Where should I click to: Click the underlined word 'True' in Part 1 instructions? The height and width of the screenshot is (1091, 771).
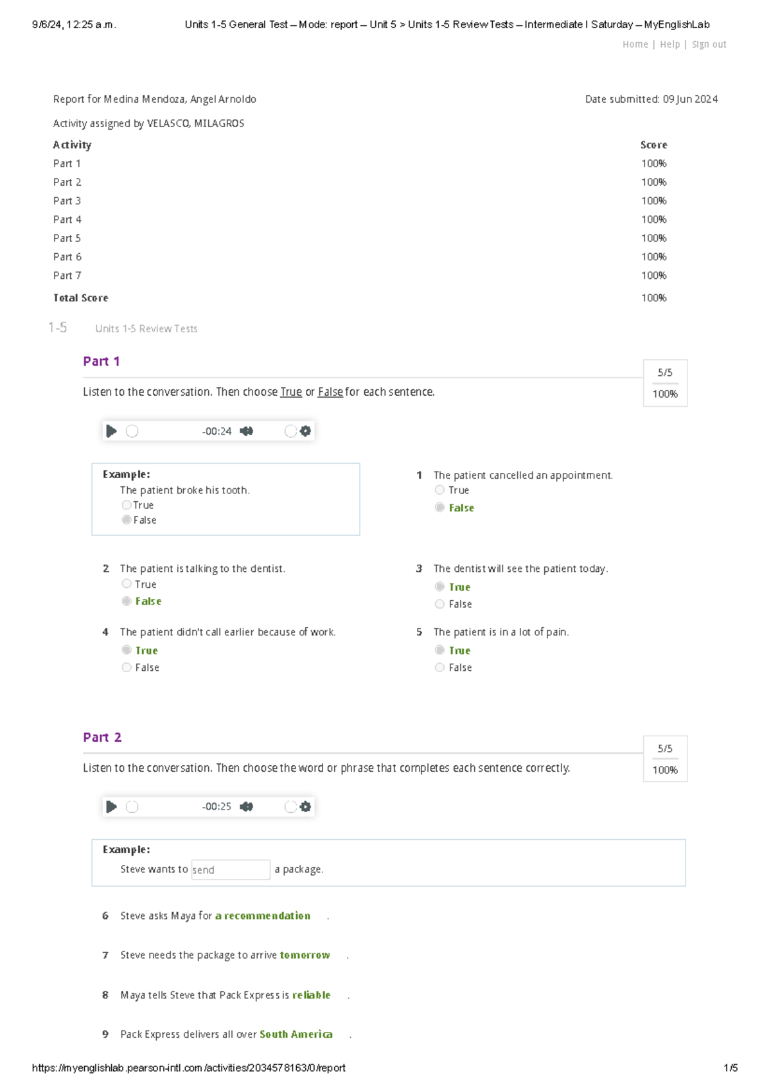point(290,392)
